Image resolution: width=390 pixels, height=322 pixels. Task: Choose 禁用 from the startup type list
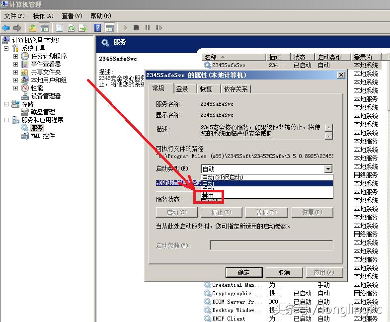pos(267,195)
